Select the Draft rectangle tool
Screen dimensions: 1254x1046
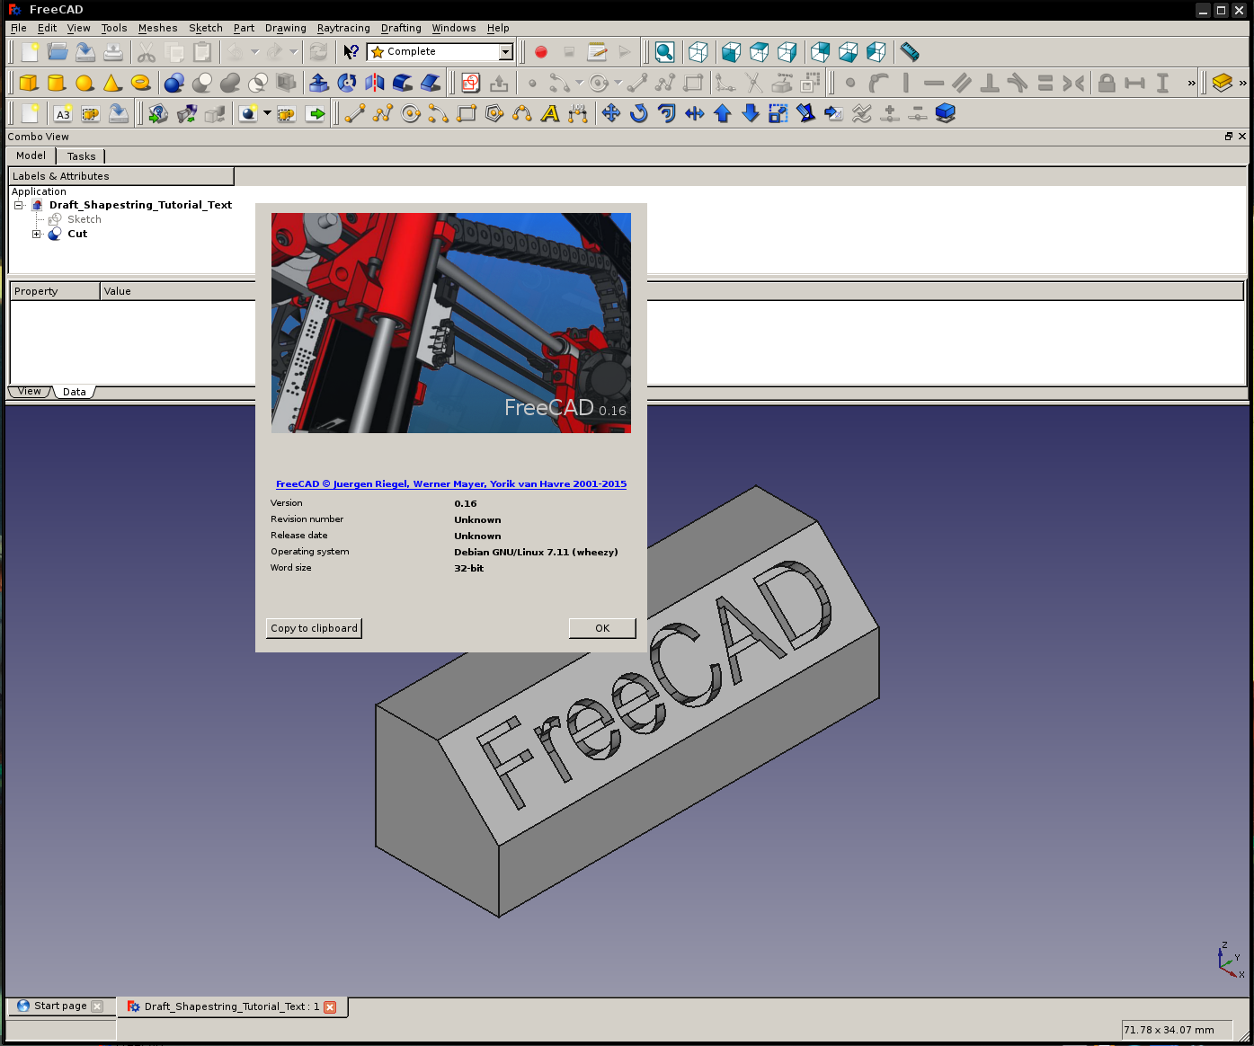point(467,114)
